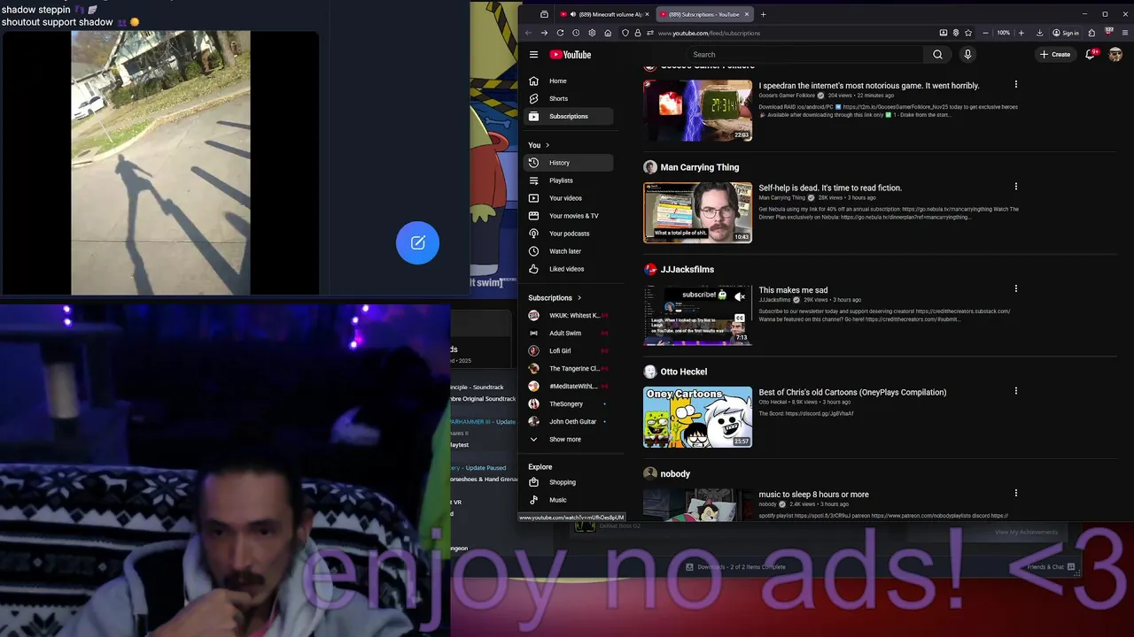Open Your podcasts in sidebar
The image size is (1134, 637).
(568, 234)
